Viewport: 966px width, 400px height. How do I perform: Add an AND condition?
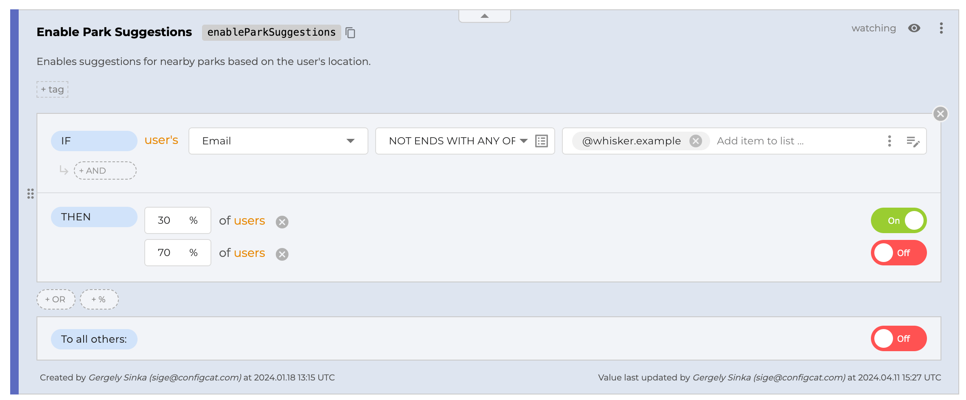tap(105, 171)
